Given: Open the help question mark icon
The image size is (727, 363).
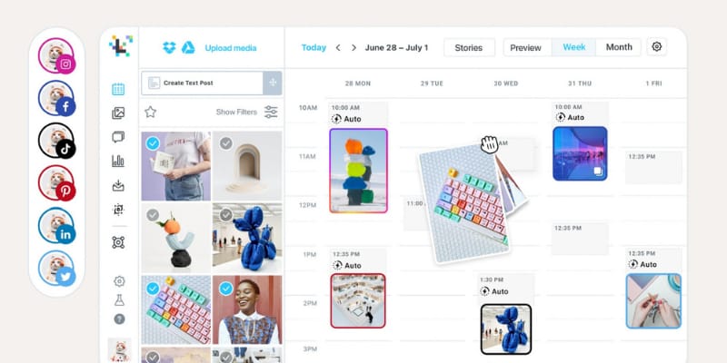Looking at the screenshot, I should coord(119,319).
